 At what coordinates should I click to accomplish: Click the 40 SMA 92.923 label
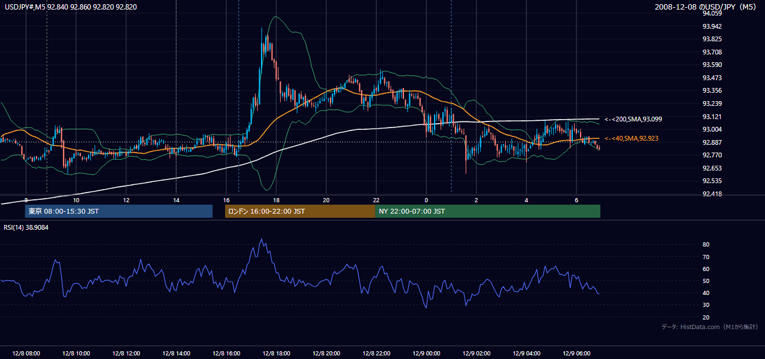click(631, 138)
